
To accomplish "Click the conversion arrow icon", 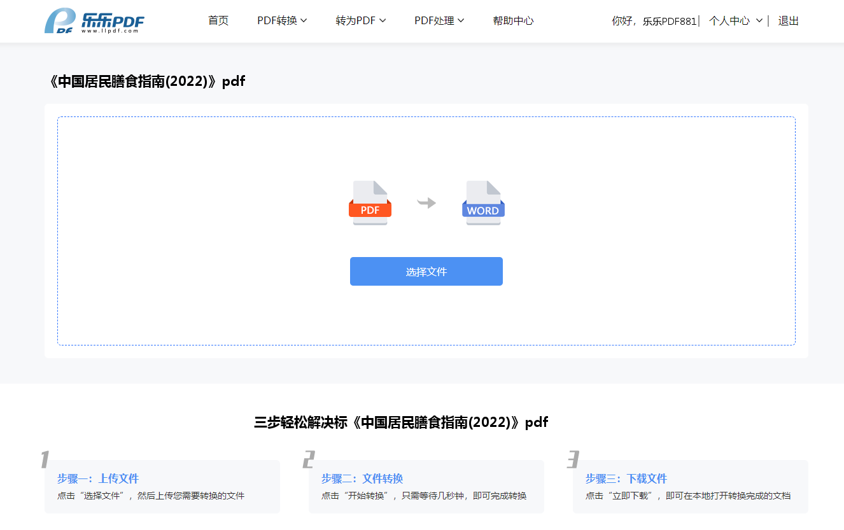I will [x=426, y=203].
